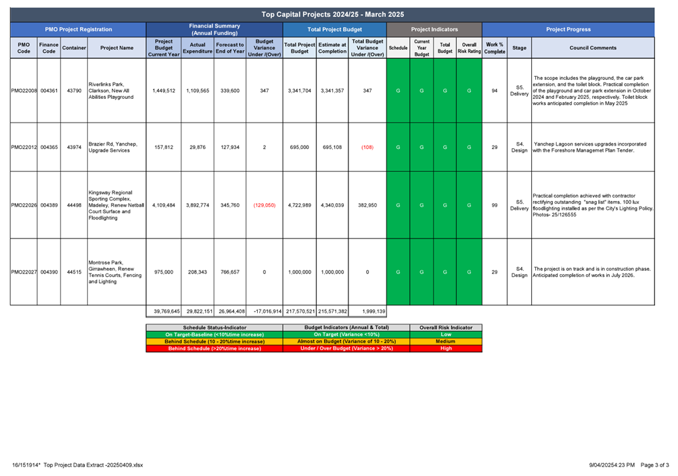Select the "PMO Project Registration" group header

78,29
